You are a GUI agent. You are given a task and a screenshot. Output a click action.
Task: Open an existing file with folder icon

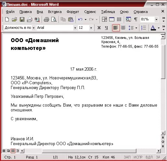(x=15, y=19)
